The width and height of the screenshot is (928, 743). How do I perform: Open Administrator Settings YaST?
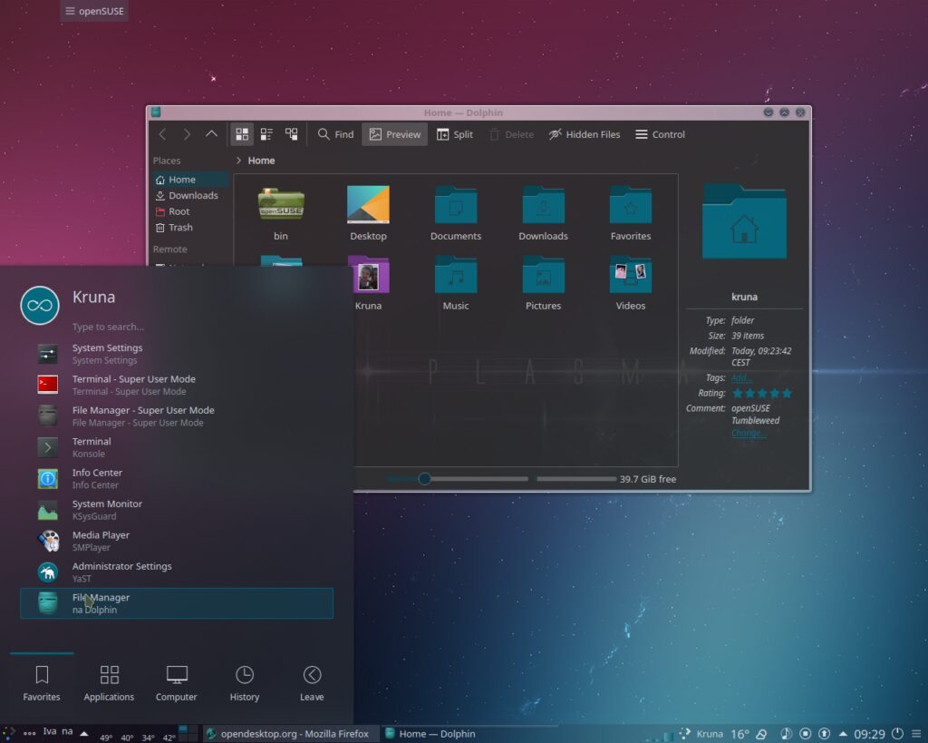[177, 572]
